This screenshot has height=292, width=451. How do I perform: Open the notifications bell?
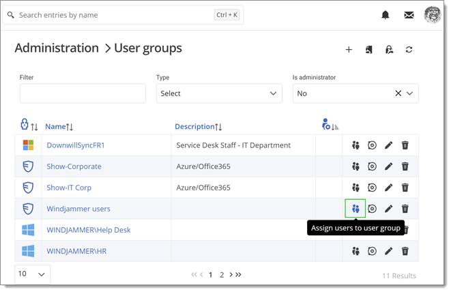[x=385, y=15]
